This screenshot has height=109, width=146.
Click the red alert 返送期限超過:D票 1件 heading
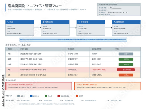tap(21, 85)
